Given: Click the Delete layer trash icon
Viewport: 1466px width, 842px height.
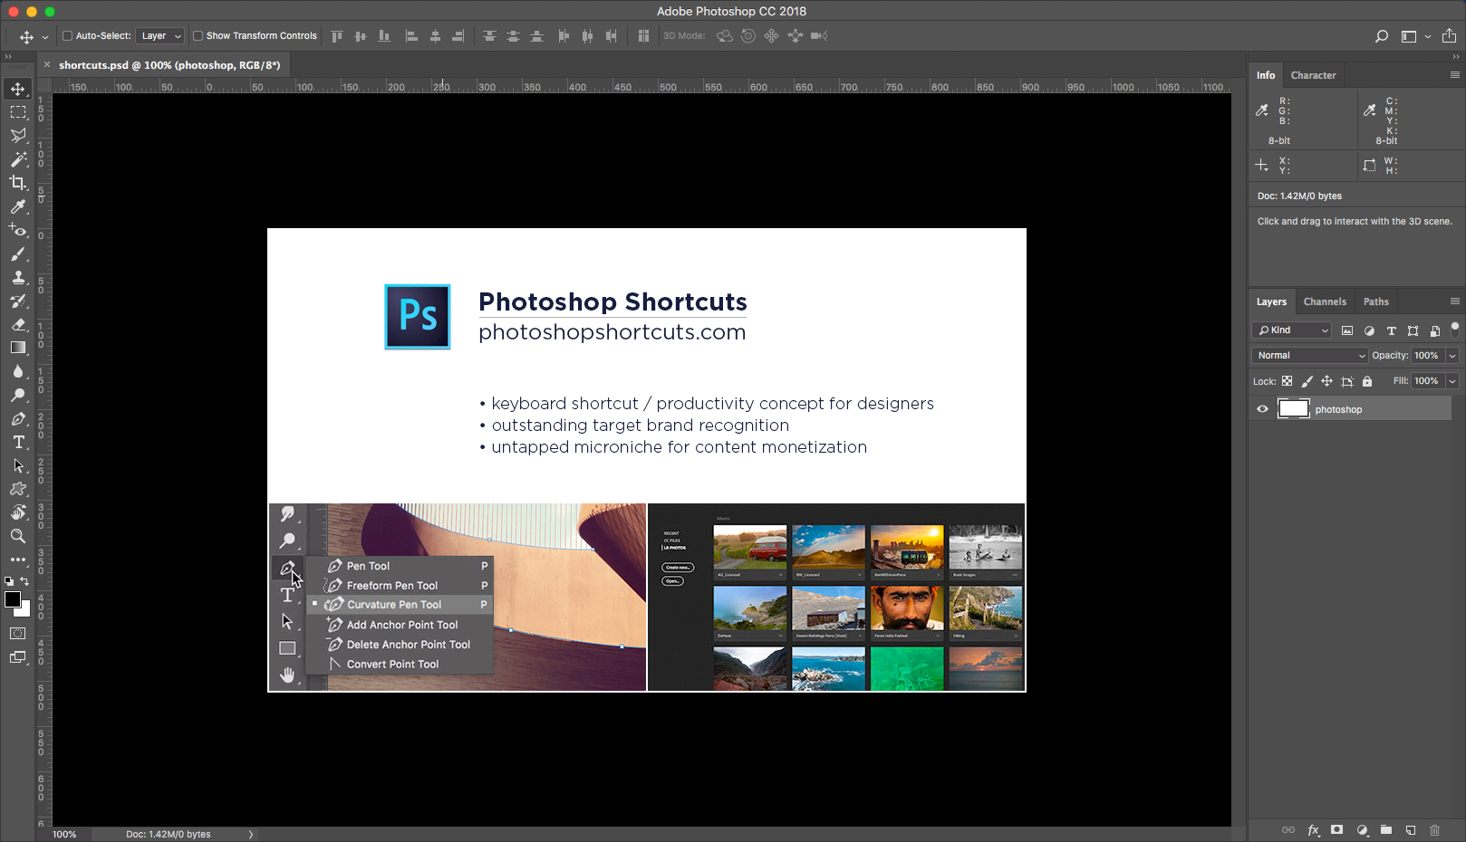Looking at the screenshot, I should tap(1435, 830).
